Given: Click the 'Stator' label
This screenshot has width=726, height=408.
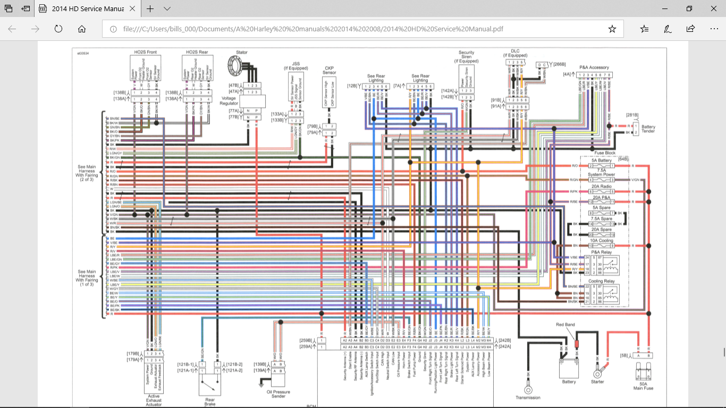Looking at the screenshot, I should pos(241,53).
